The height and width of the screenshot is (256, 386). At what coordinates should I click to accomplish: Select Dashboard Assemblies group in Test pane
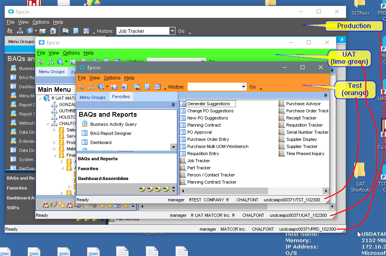coord(103,178)
